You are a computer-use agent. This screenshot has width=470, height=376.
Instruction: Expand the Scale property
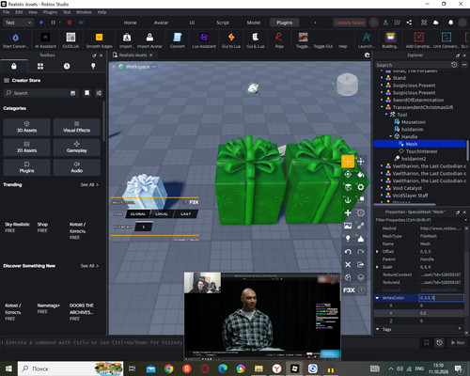(377, 267)
